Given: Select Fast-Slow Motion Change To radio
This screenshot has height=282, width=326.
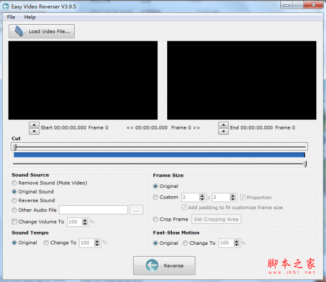Looking at the screenshot, I should [x=185, y=243].
